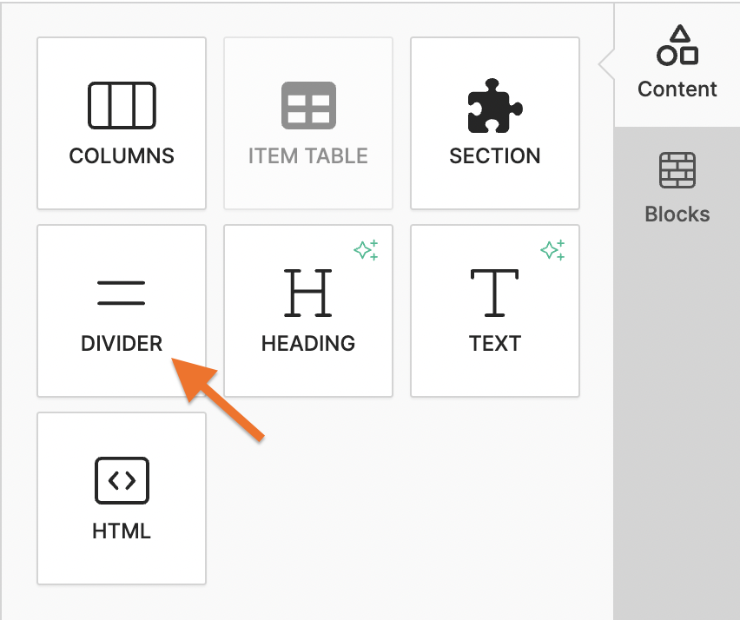Select the HEADING label text
The width and height of the screenshot is (740, 620).
(x=308, y=344)
